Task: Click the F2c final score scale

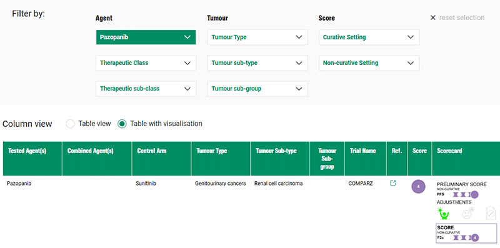Action: [464, 237]
